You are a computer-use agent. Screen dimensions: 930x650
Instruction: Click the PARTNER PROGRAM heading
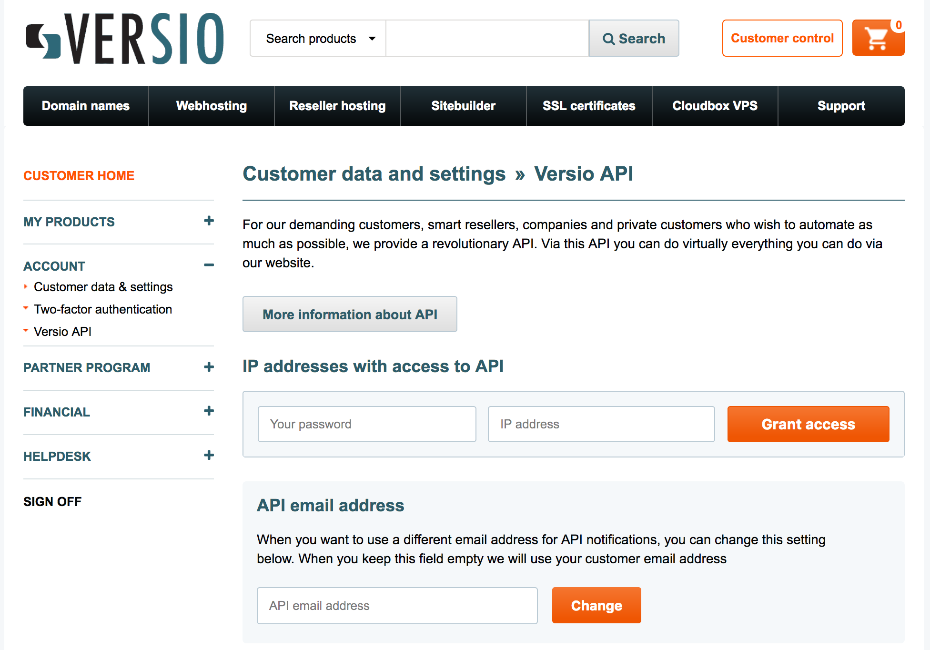[x=87, y=368]
